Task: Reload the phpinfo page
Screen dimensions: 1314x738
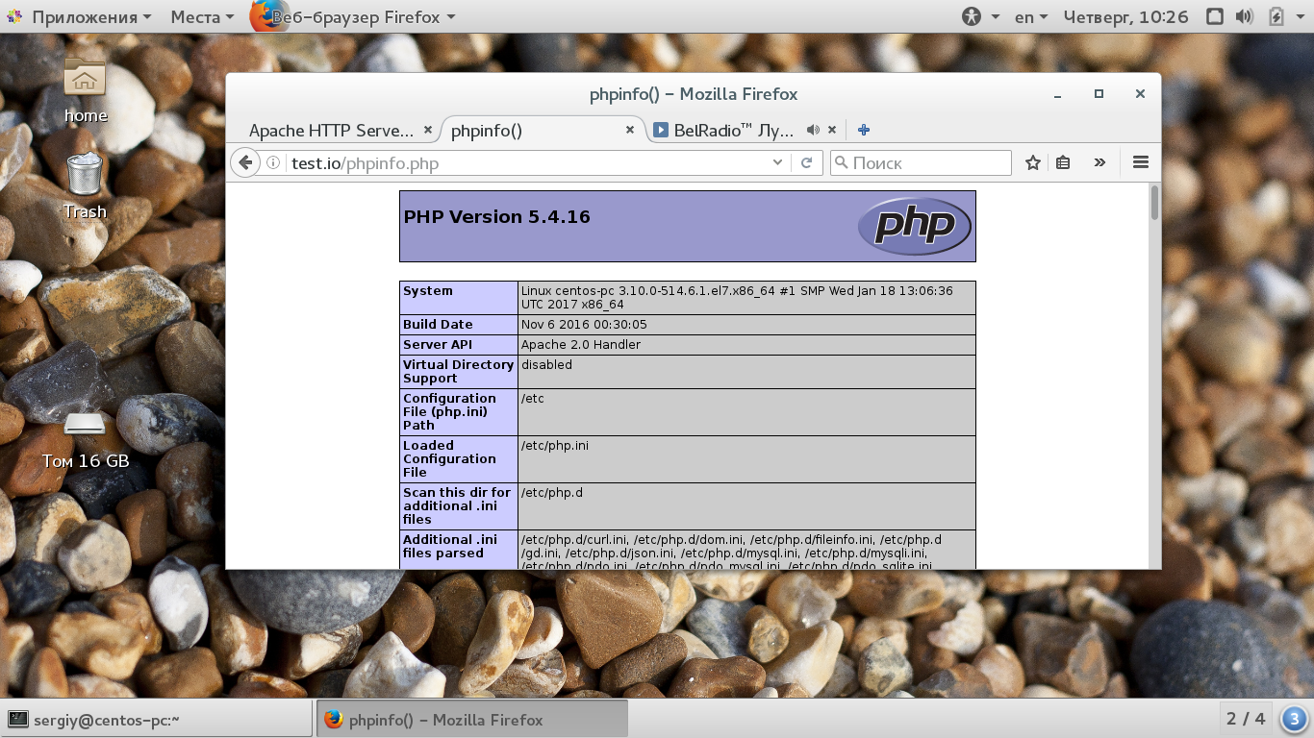Action: pos(807,163)
